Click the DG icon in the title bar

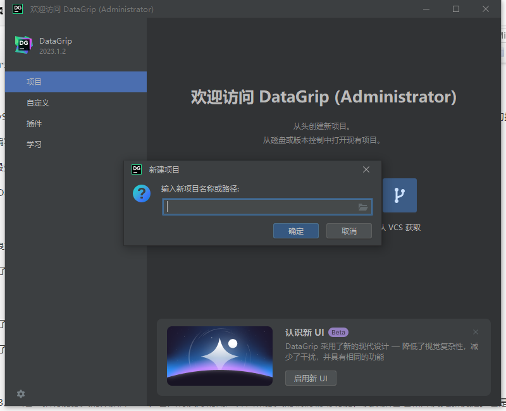[18, 9]
